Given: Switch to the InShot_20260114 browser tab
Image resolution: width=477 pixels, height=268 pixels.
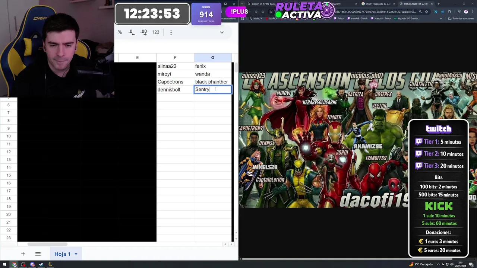Looking at the screenshot, I should (416, 4).
